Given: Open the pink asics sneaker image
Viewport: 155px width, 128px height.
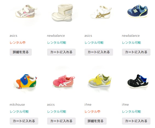Looking at the screenshot, I should [64, 81].
